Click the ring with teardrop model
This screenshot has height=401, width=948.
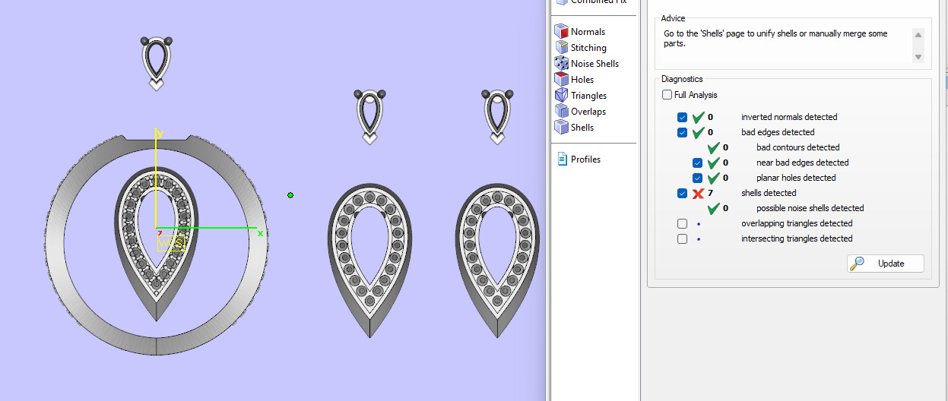156,243
